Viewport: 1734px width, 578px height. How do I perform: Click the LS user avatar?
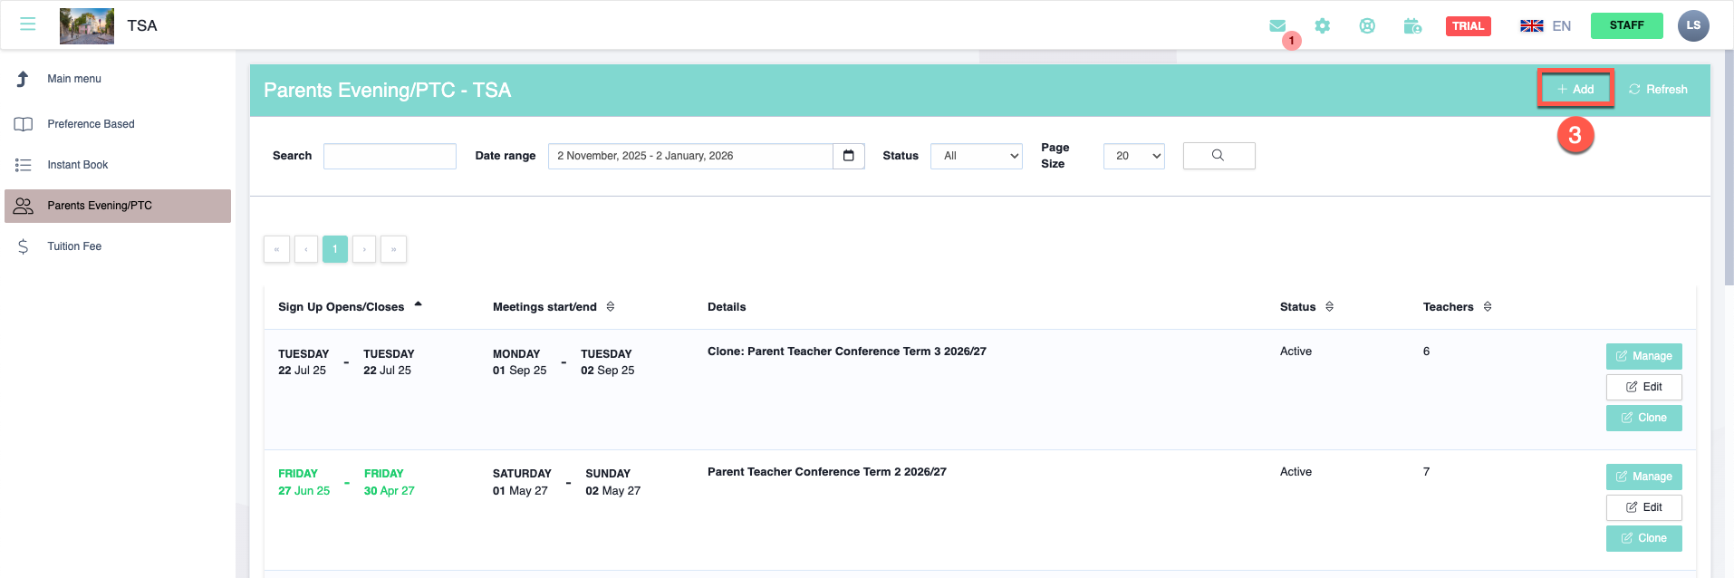[1693, 25]
